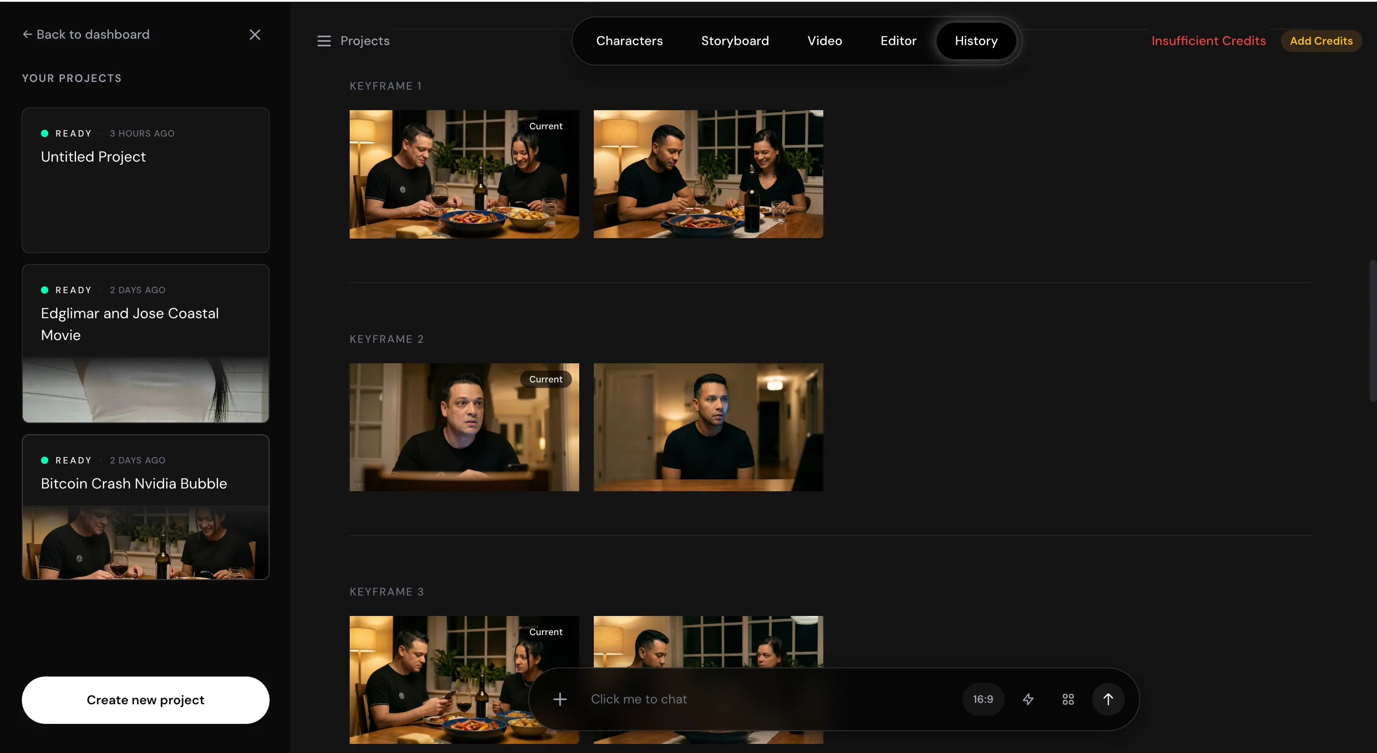This screenshot has height=753, width=1377.
Task: Click the four-squares grid icon in chat bar
Action: (1067, 699)
